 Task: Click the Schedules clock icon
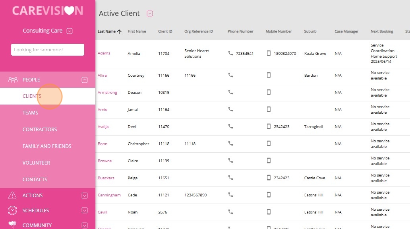tap(12, 210)
